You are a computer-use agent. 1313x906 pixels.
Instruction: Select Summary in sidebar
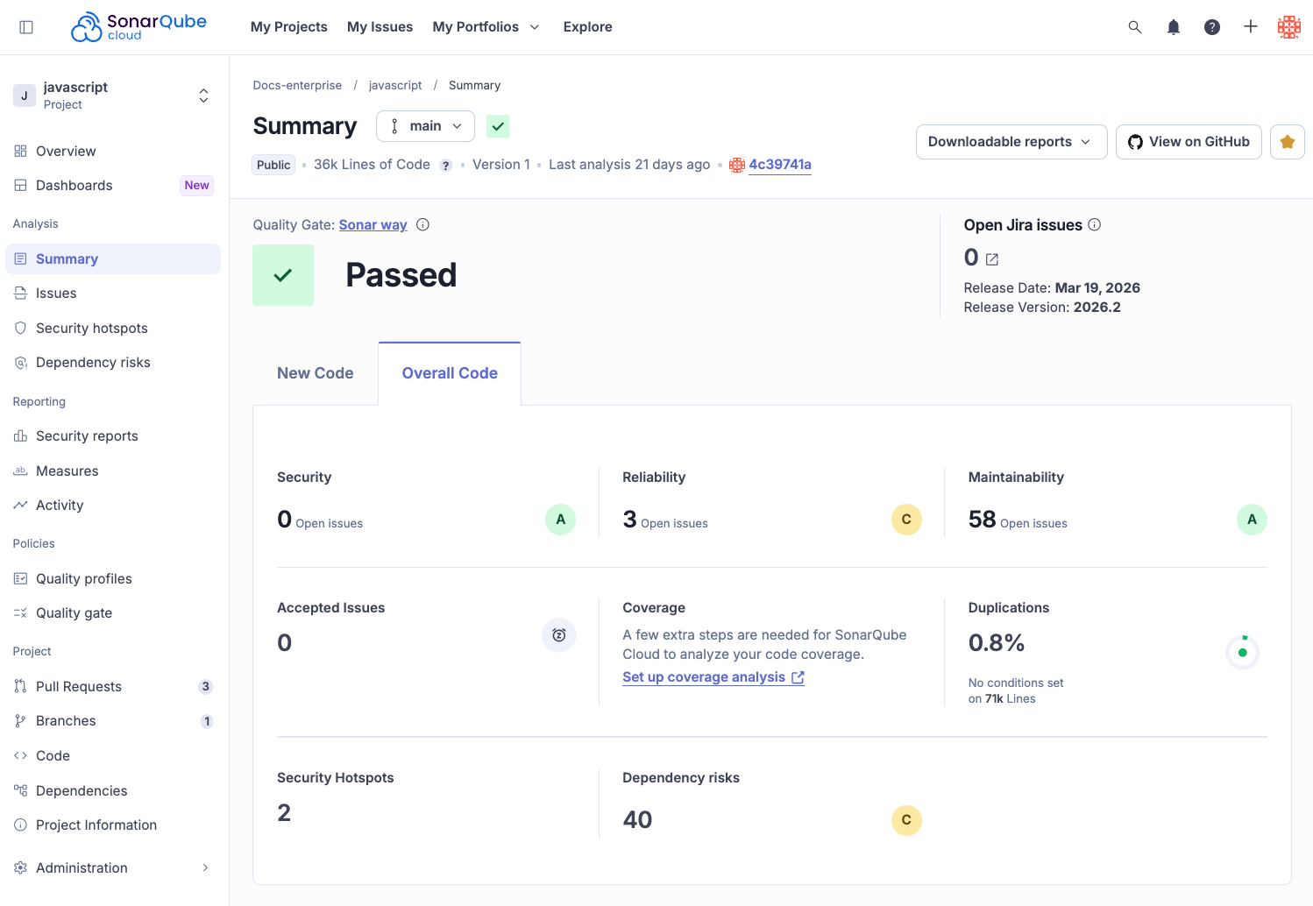tap(113, 259)
